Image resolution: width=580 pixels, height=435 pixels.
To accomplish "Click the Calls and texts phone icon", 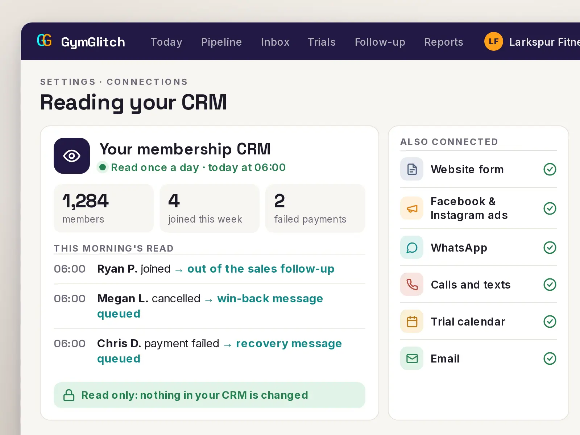I will pos(412,284).
